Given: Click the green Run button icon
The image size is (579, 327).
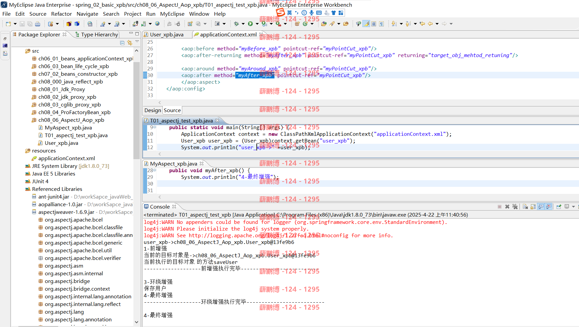Looking at the screenshot, I should tap(250, 24).
